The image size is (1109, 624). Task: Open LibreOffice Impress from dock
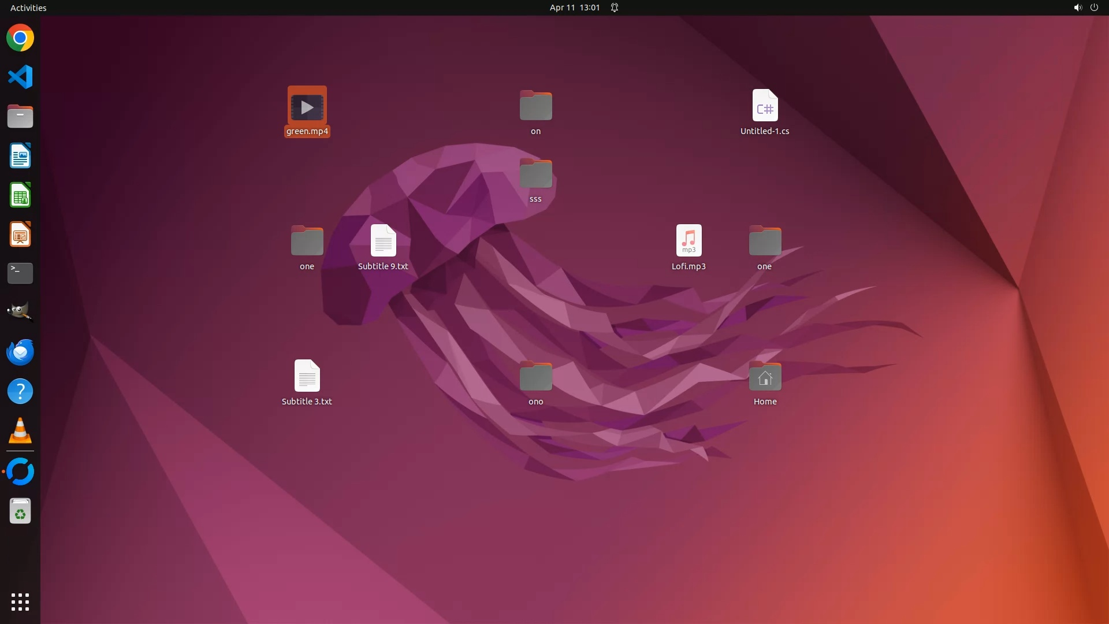coord(20,235)
